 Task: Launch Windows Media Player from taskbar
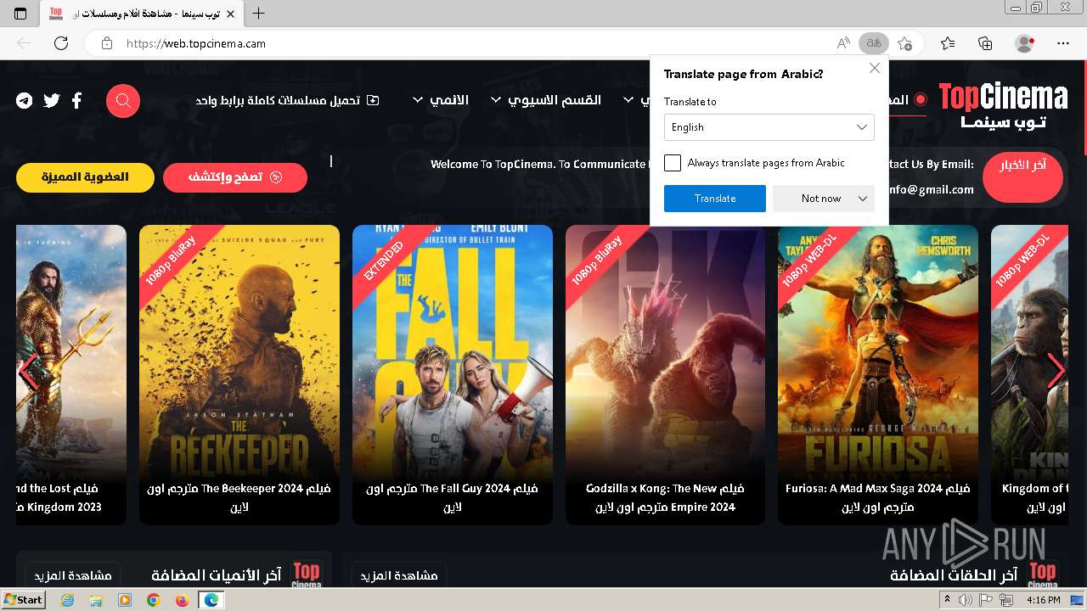pos(125,600)
